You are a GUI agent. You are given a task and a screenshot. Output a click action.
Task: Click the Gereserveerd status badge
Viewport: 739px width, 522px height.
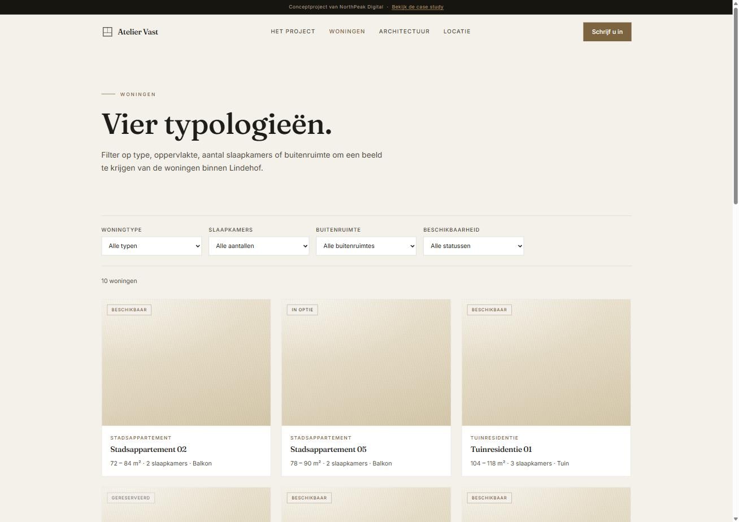click(131, 498)
